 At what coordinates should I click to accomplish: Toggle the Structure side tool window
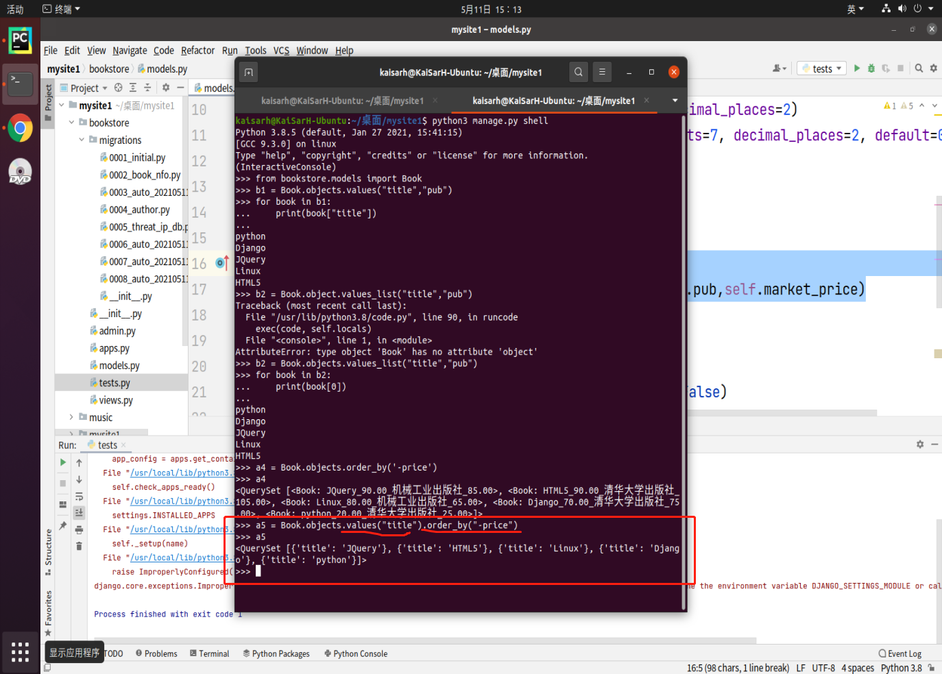tap(48, 551)
